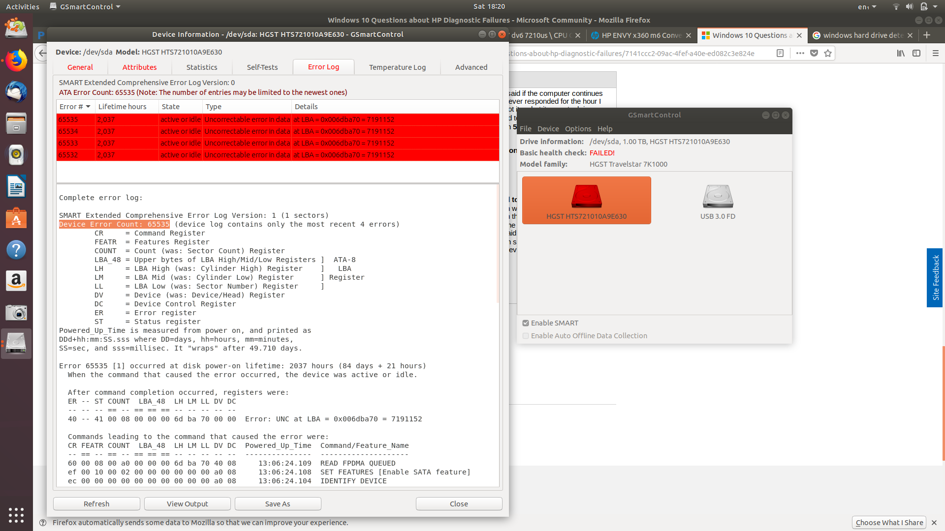
Task: Show Applications grid in dock
Action: (16, 515)
